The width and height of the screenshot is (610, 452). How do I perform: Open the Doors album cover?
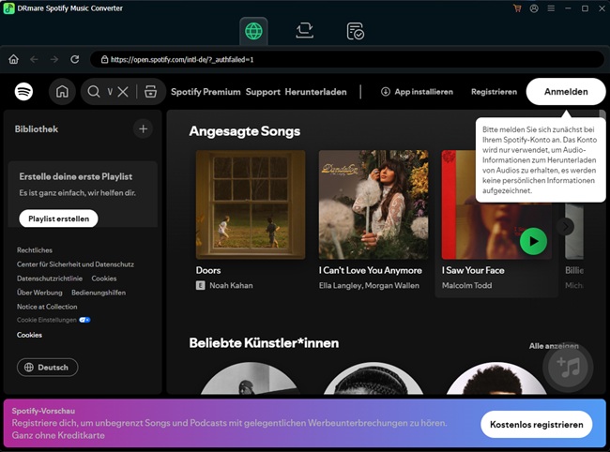point(251,204)
